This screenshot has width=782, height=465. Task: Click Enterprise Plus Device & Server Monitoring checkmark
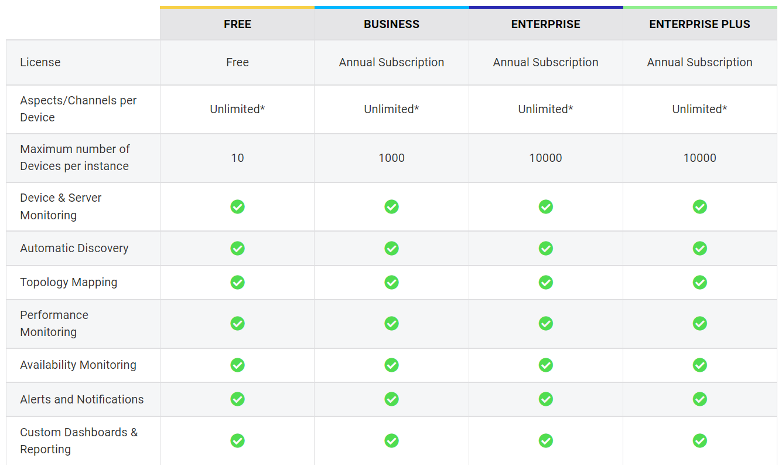point(699,207)
